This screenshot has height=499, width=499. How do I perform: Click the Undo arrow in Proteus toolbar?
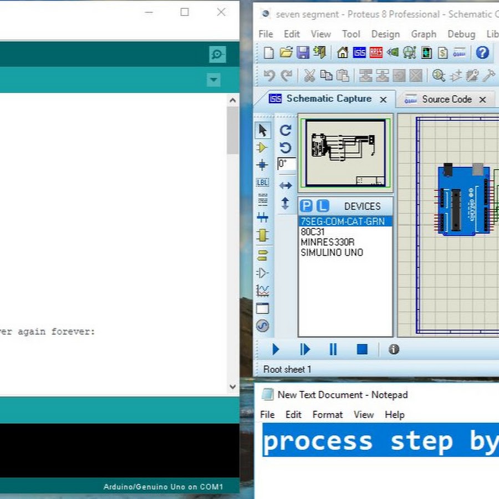tap(269, 76)
